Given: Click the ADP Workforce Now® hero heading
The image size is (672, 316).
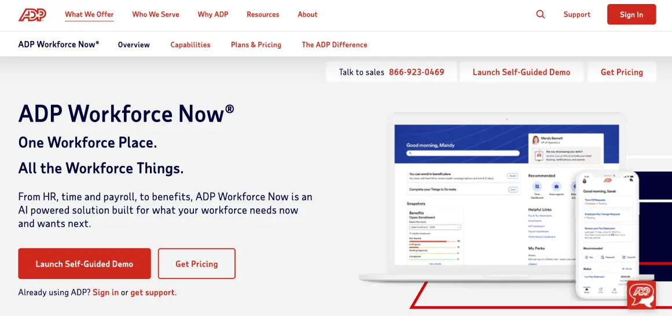Looking at the screenshot, I should 126,113.
